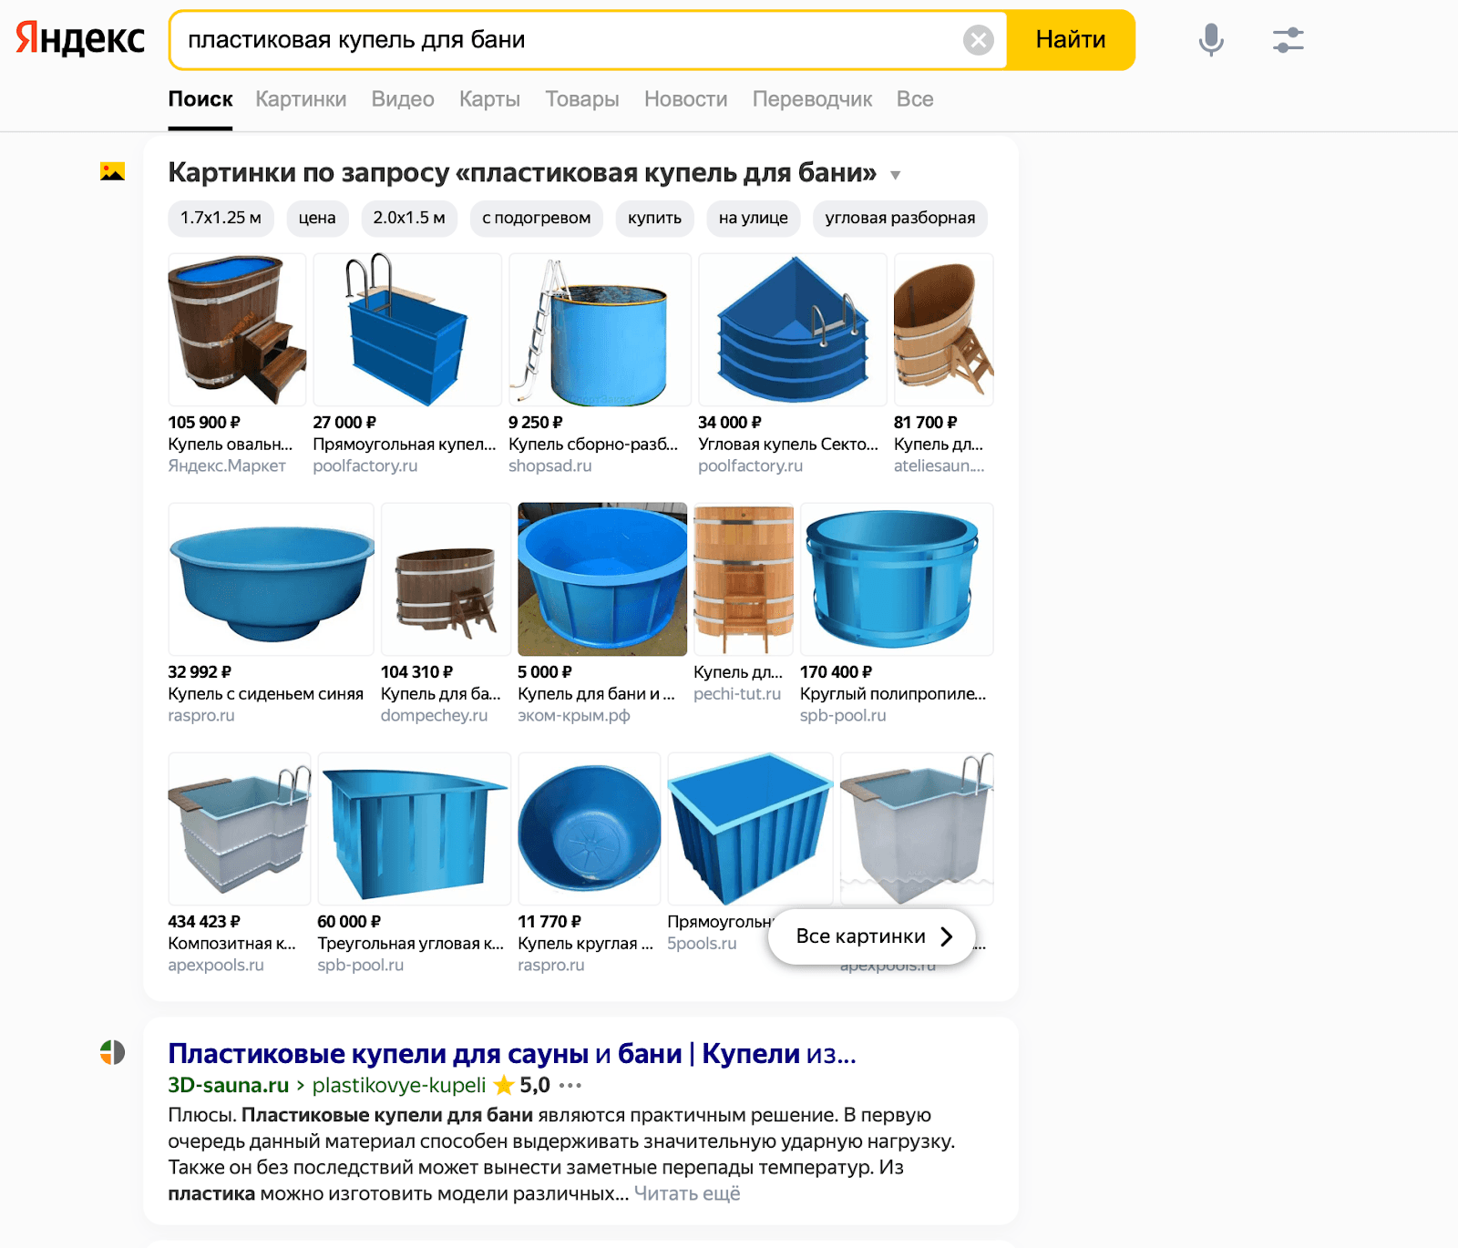Viewport: 1458px width, 1248px height.
Task: Open the pechi-tut.ru wooden barrel image
Action: tap(744, 579)
